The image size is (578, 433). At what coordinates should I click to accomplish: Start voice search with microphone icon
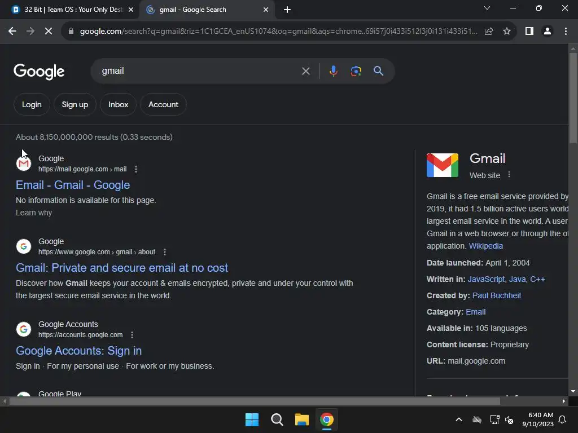click(333, 70)
